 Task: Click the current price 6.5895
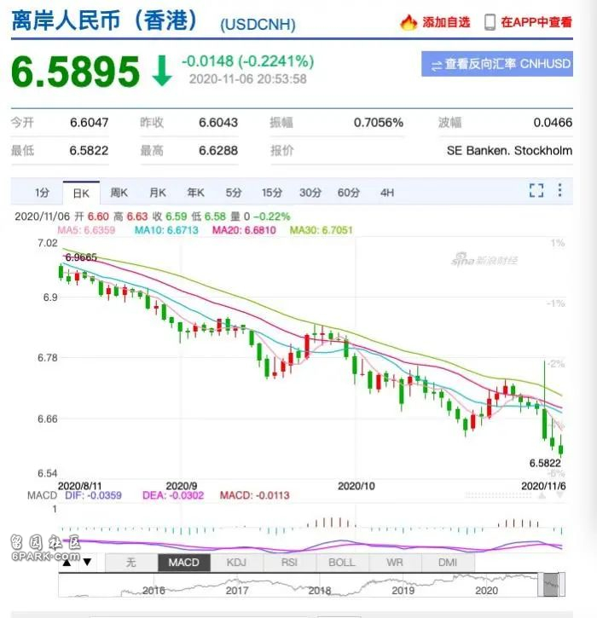75,72
